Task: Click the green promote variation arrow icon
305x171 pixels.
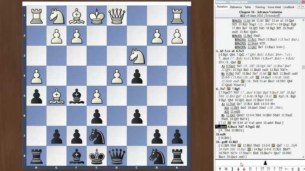Action: coord(220,168)
